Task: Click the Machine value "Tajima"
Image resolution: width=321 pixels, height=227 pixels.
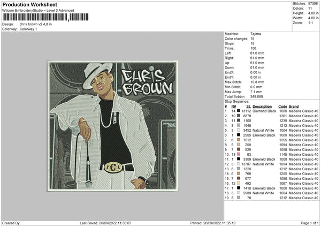Action: 256,34
